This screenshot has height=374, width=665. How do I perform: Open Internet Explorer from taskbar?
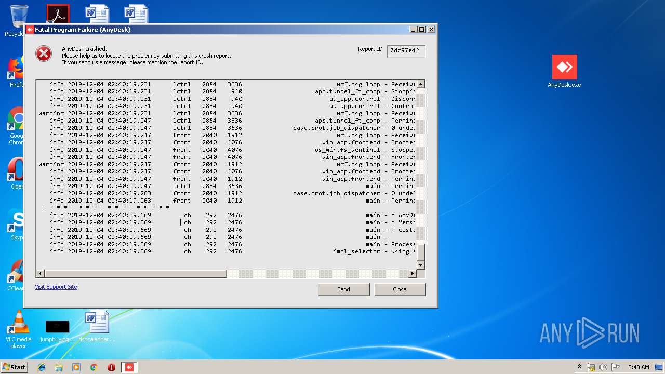[42, 367]
